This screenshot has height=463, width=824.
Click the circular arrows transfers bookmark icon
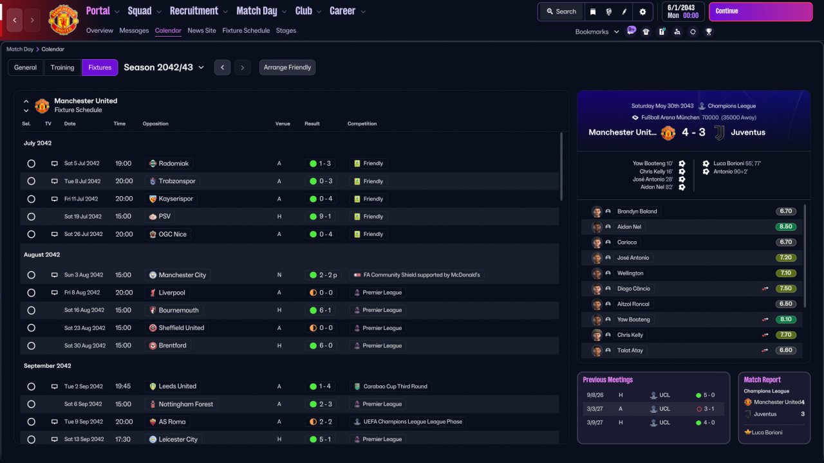693,32
